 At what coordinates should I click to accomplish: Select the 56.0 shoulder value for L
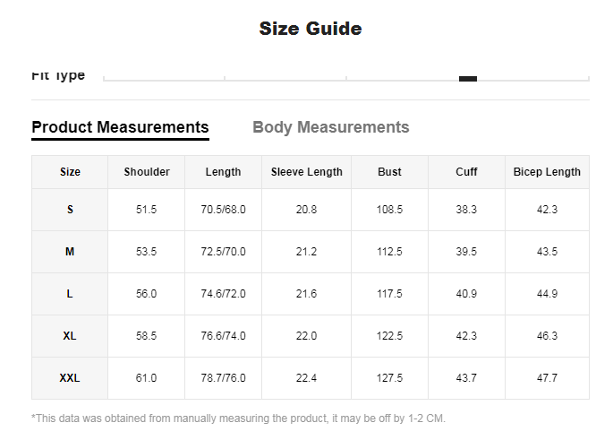pyautogui.click(x=146, y=294)
